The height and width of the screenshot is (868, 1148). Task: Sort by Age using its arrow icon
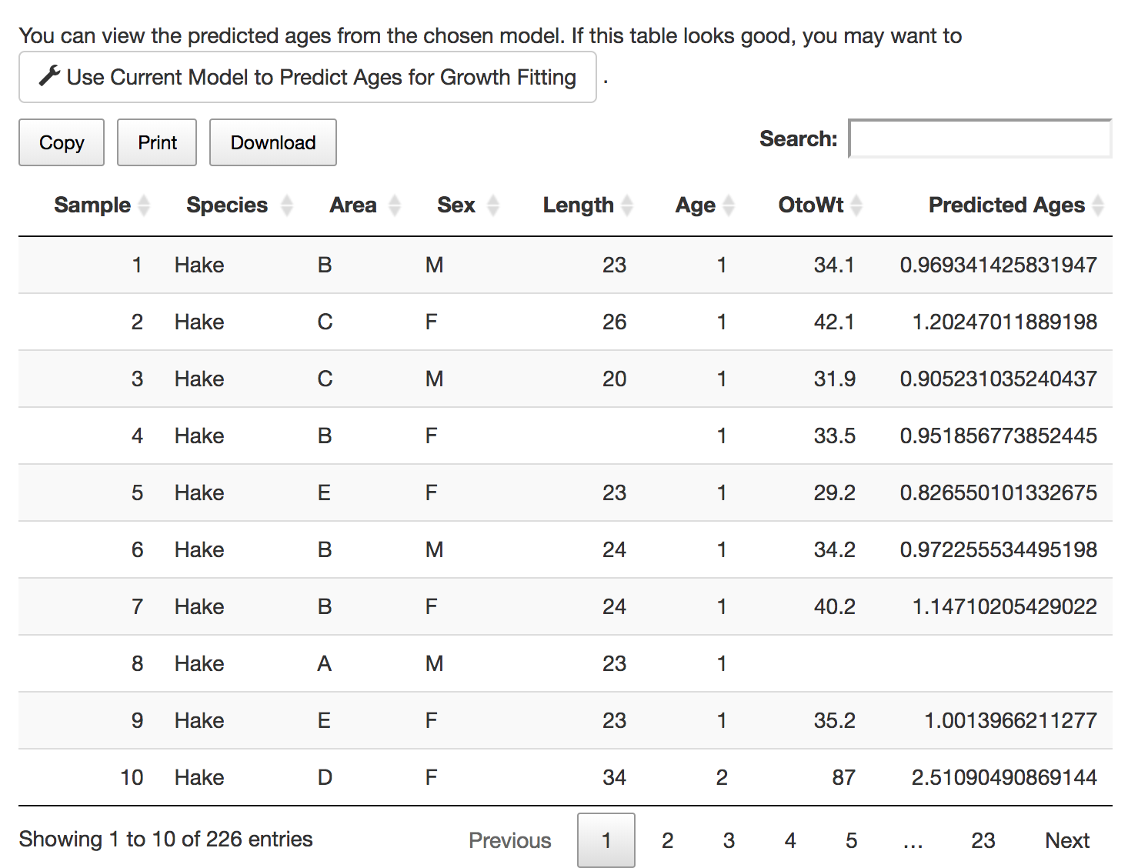tap(729, 205)
